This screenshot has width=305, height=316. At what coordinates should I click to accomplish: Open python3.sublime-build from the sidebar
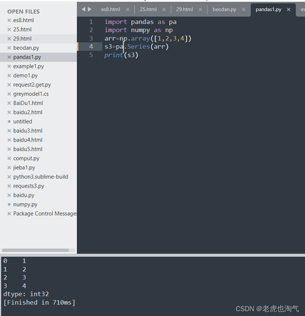click(x=41, y=177)
